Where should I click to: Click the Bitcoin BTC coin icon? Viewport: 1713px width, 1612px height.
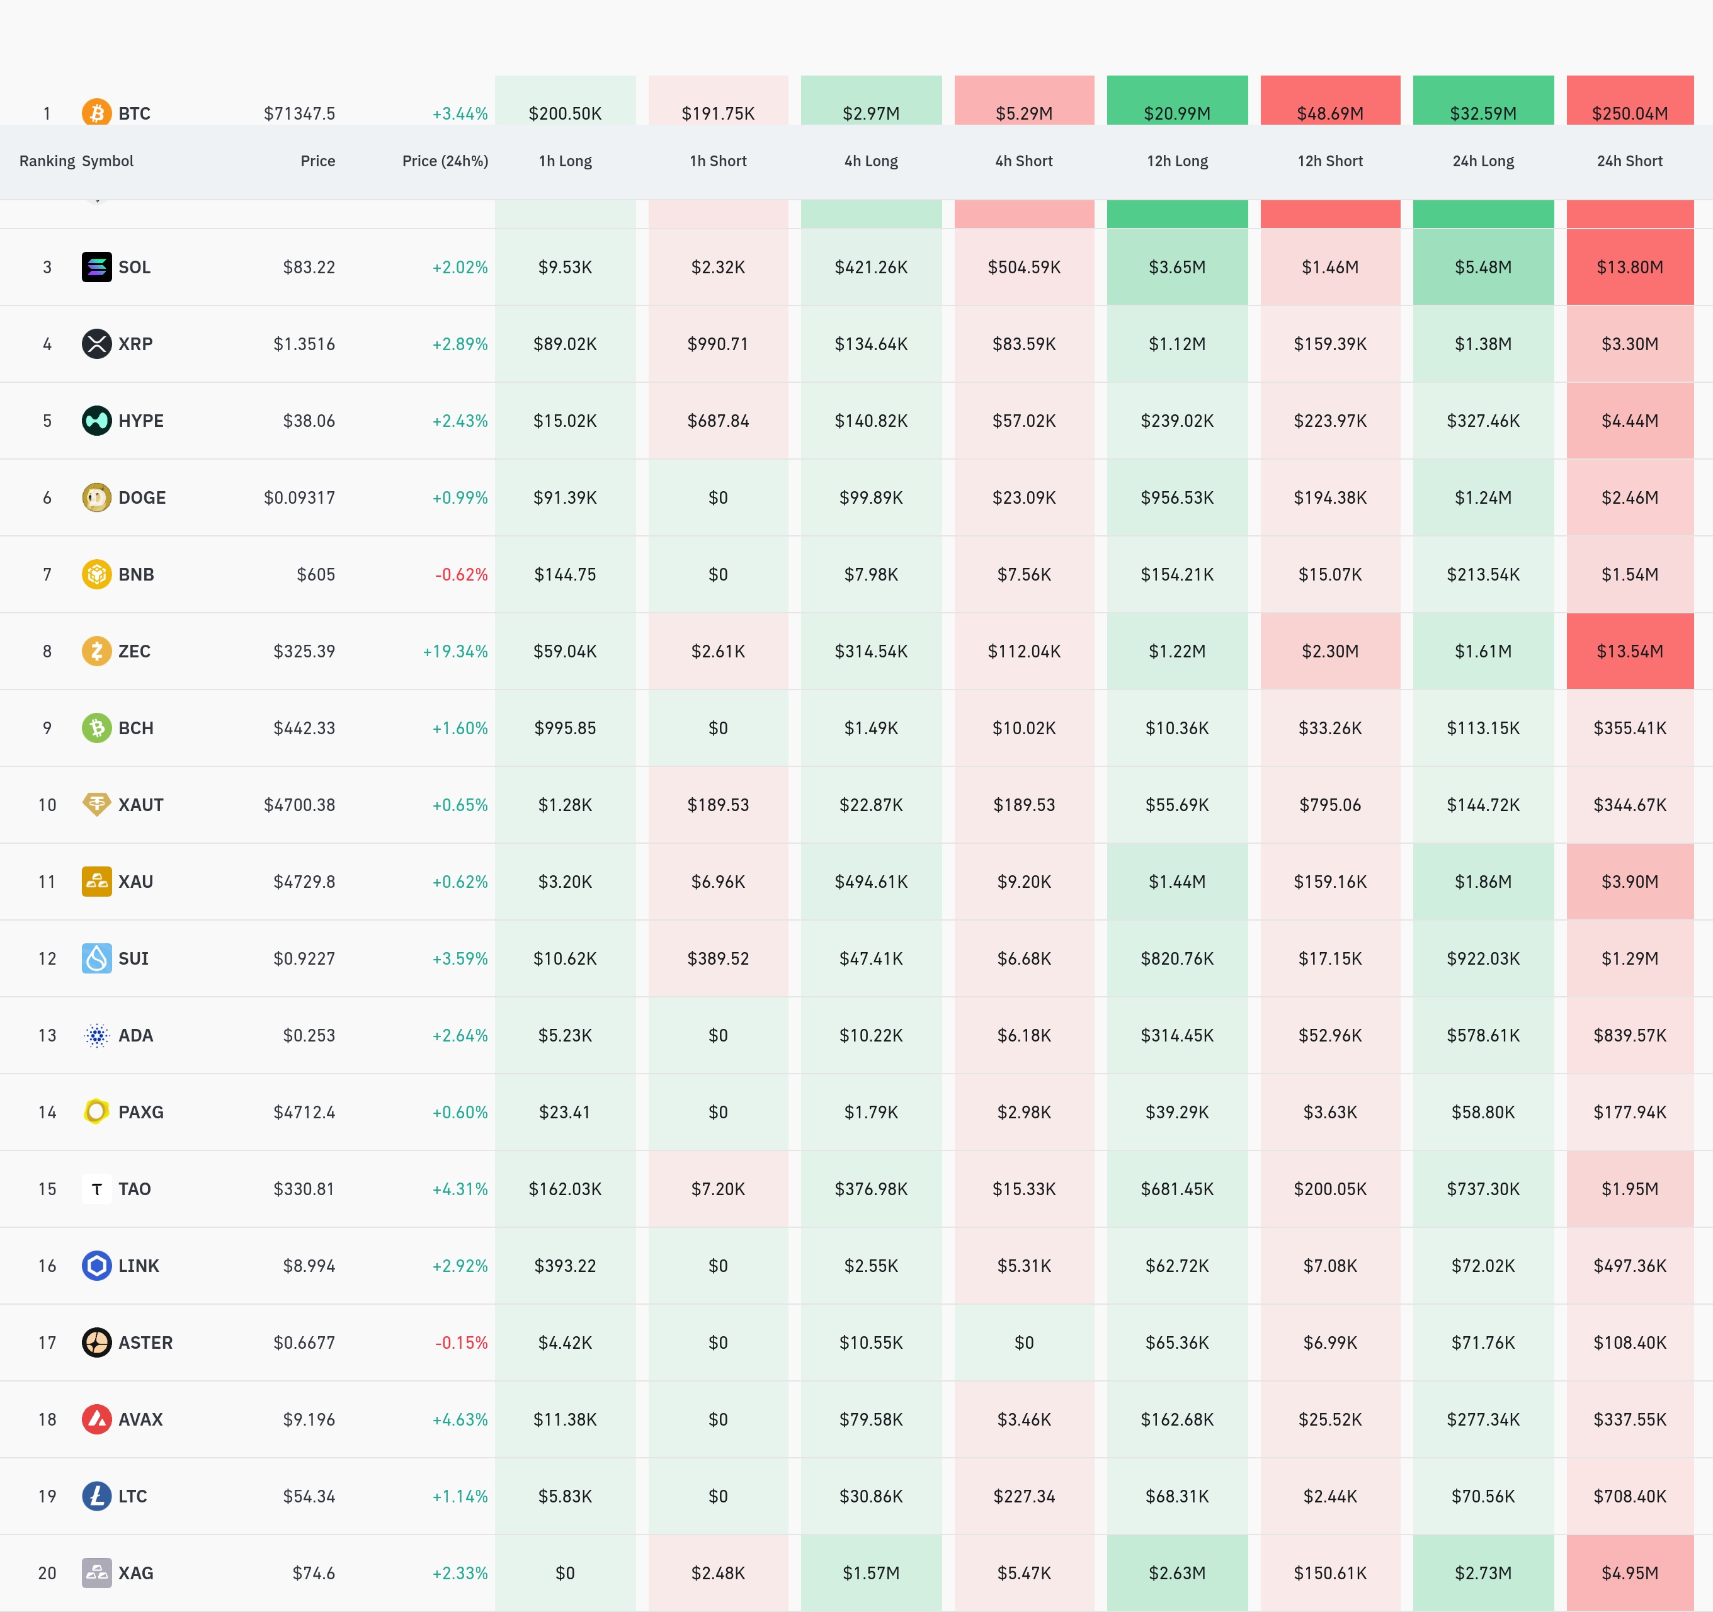click(96, 112)
